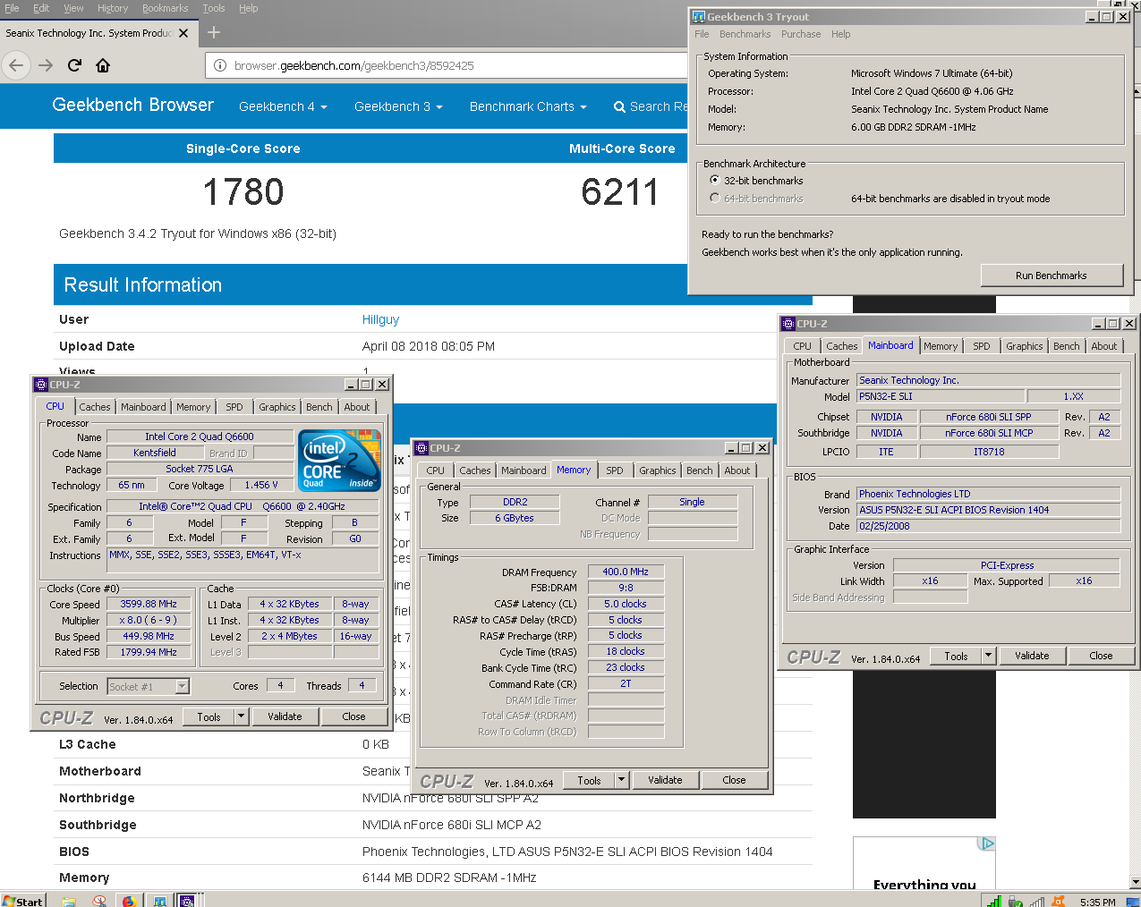This screenshot has width=1141, height=907.
Task: Switch to Firefox in the taskbar
Action: tap(129, 901)
